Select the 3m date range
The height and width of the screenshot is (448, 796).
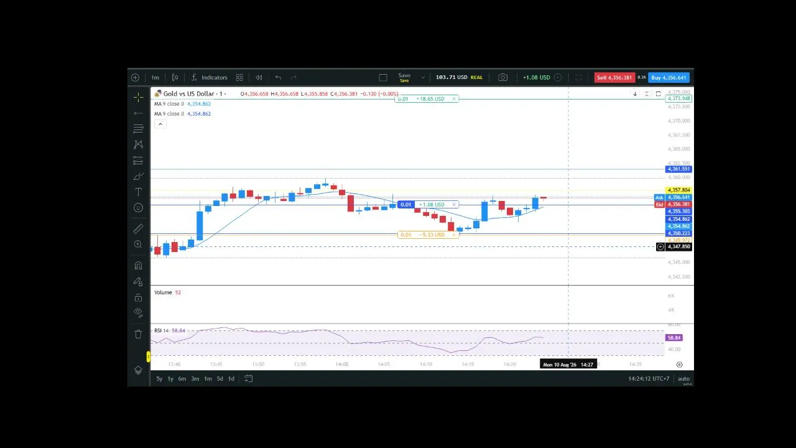[195, 379]
